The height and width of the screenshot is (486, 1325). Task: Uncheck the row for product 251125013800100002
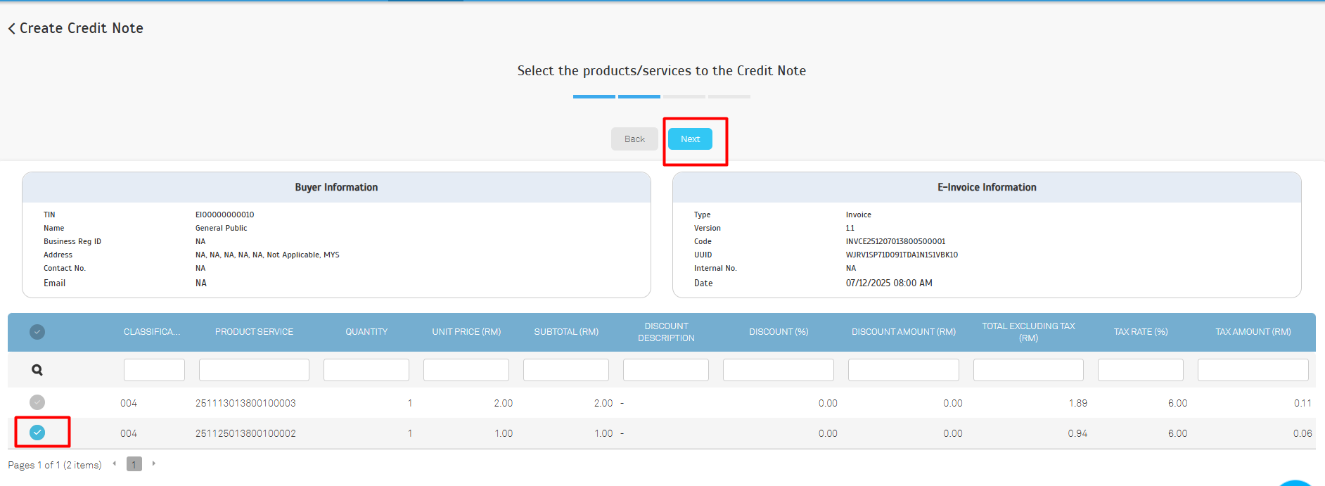coord(37,433)
